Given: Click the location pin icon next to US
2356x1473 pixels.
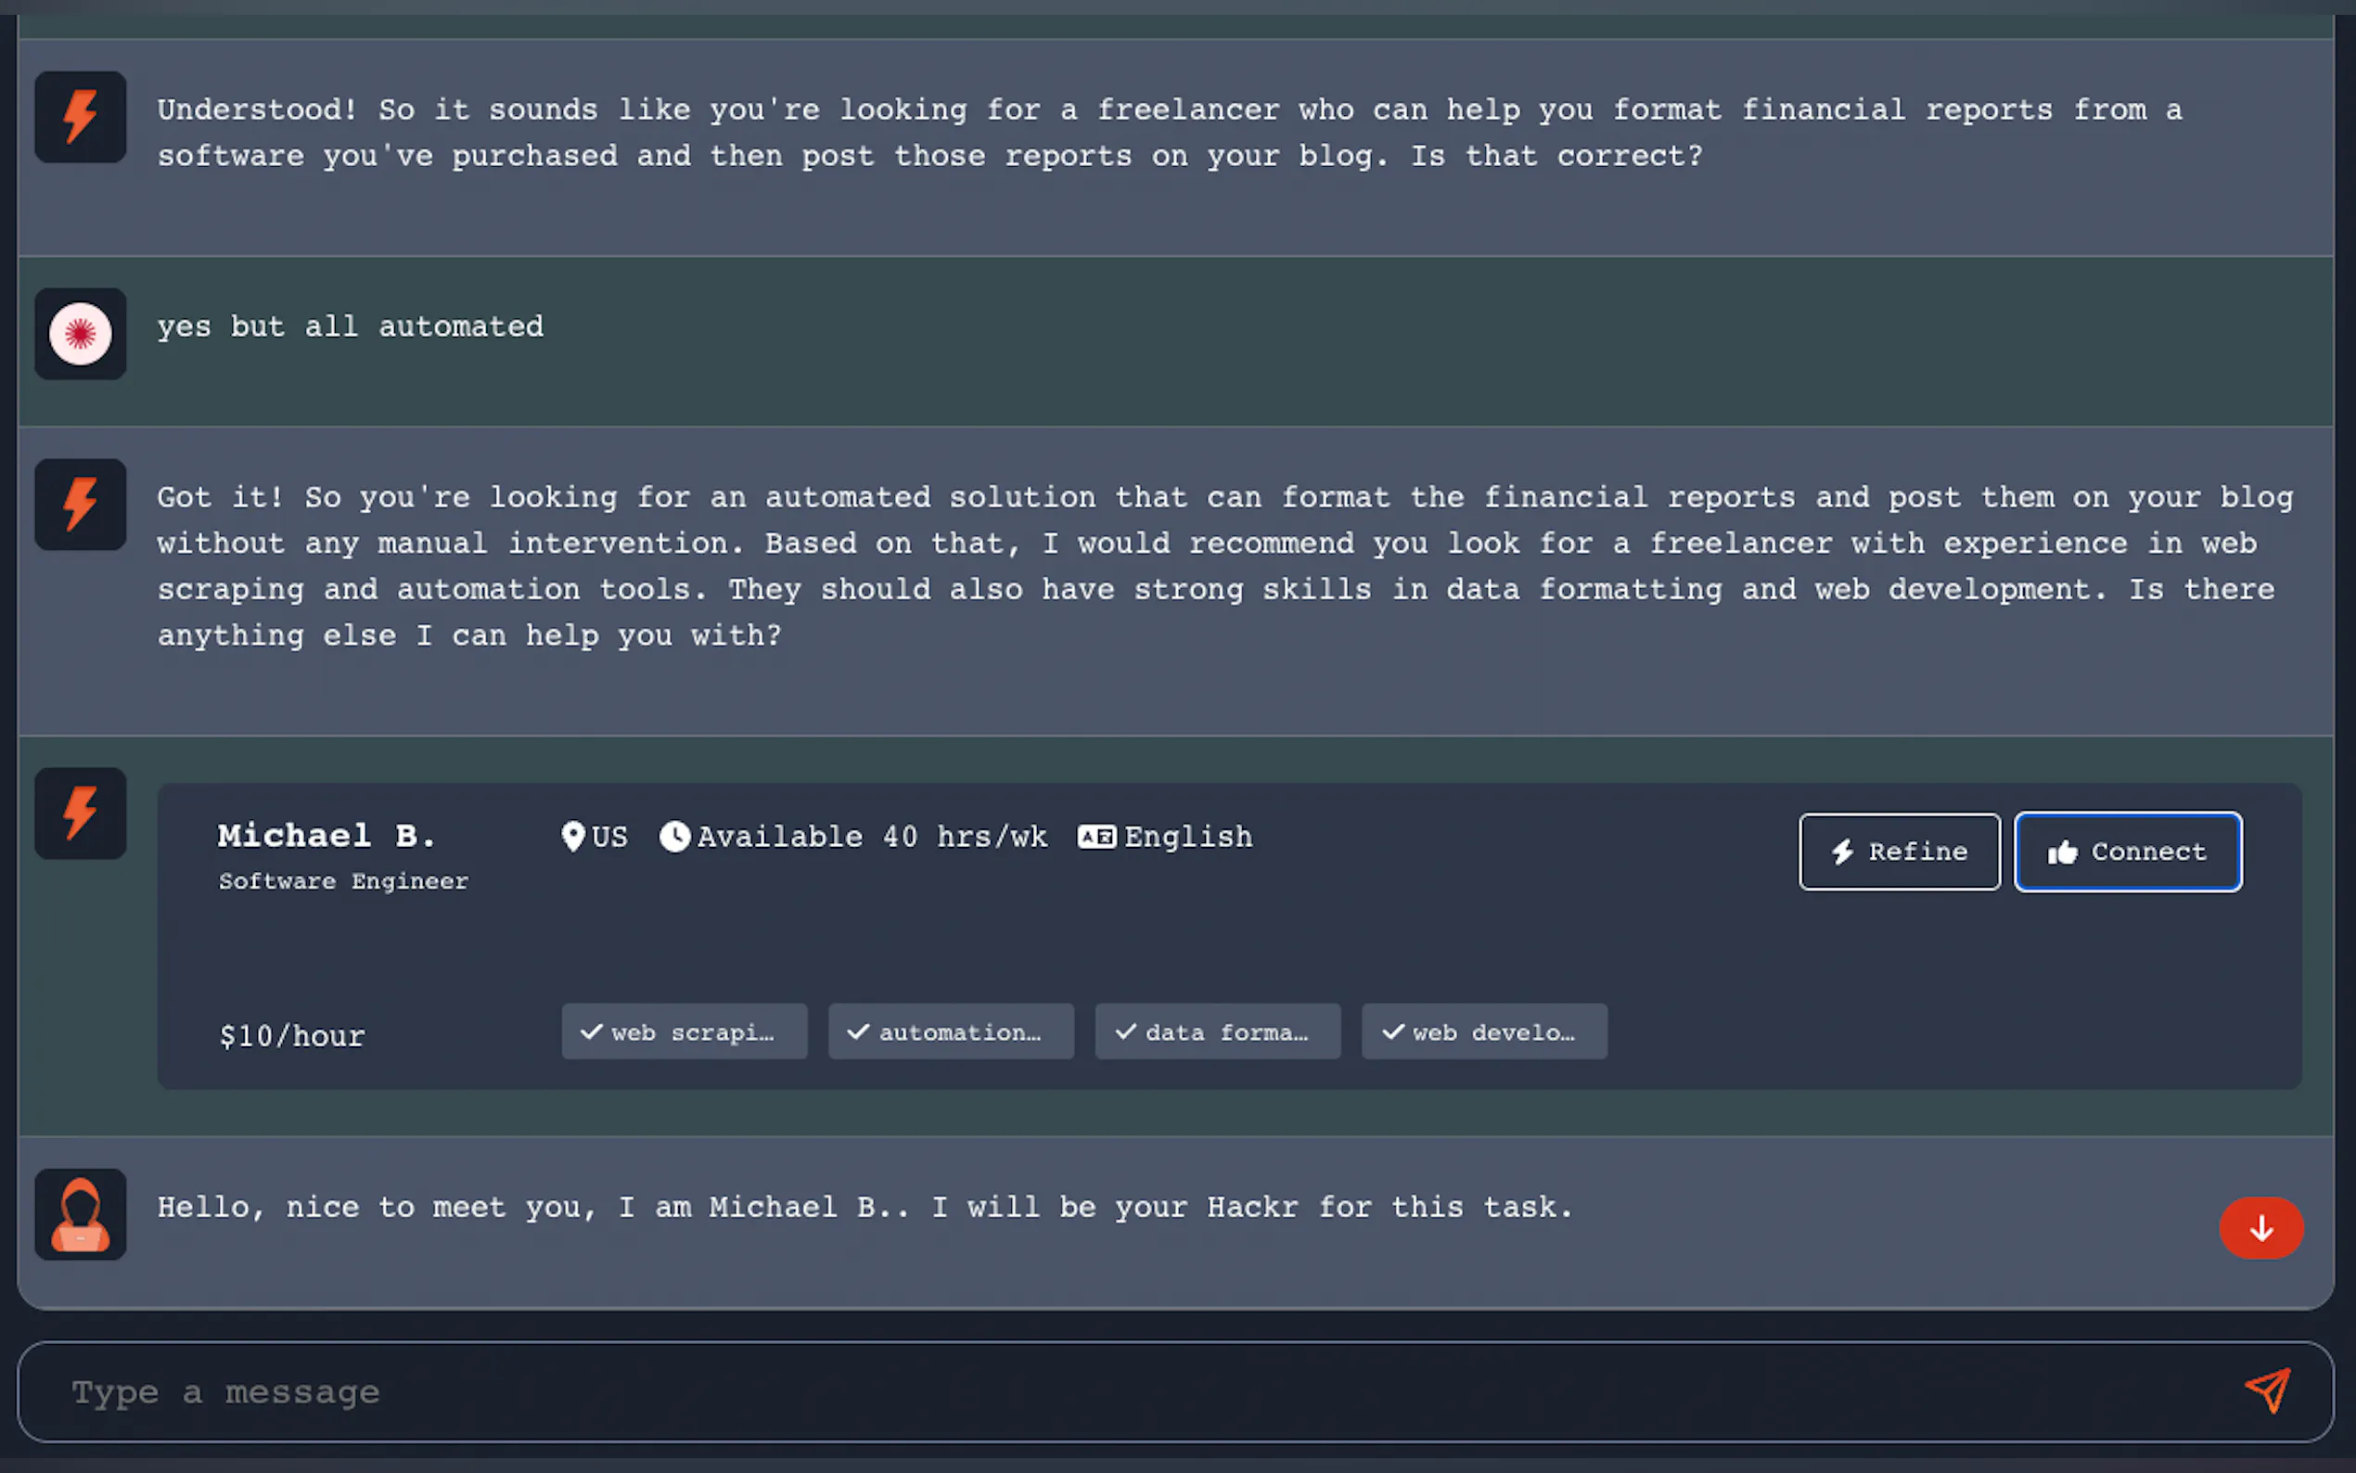Looking at the screenshot, I should (x=572, y=836).
